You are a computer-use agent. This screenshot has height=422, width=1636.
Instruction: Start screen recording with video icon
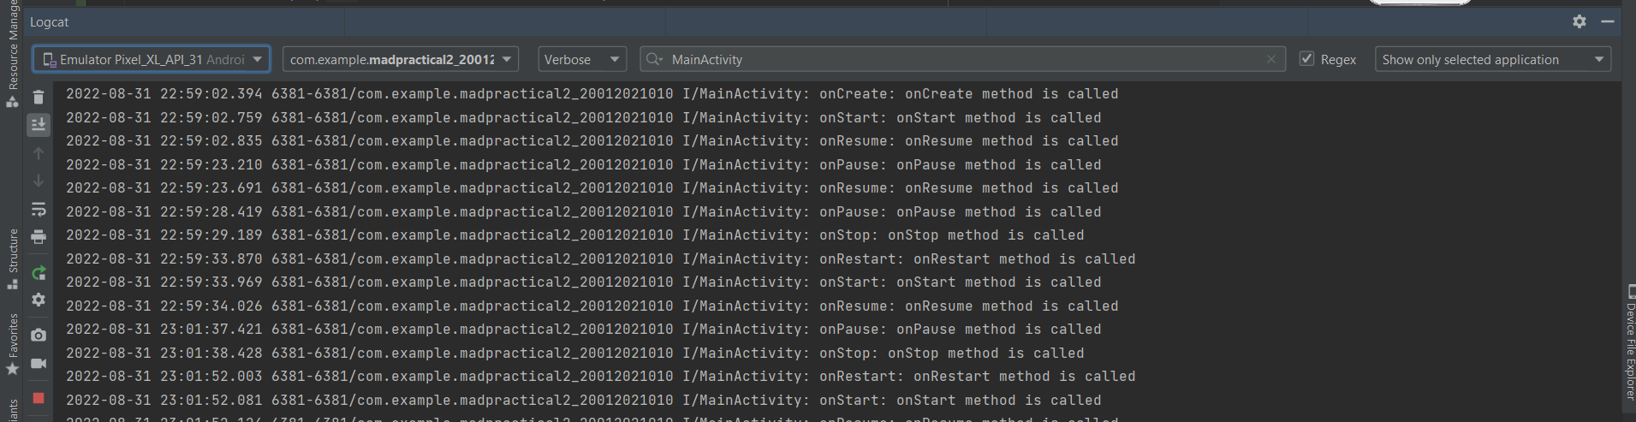tap(39, 363)
